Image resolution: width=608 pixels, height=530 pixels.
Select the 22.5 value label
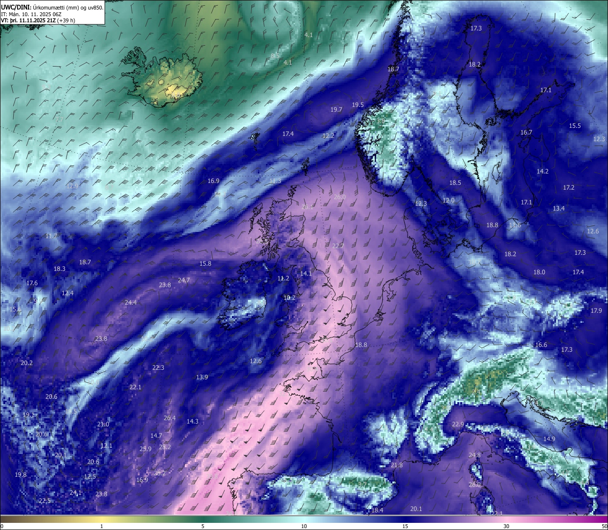(x=45, y=501)
